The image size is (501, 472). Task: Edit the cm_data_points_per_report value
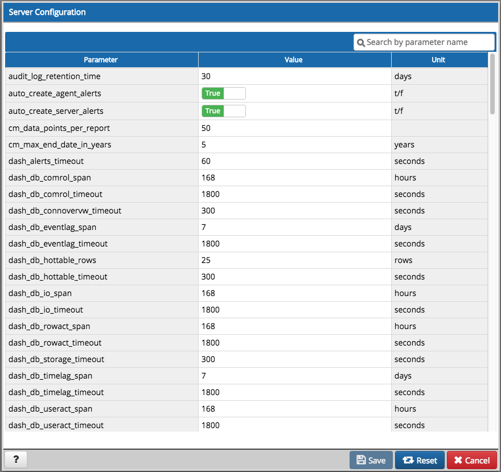[x=256, y=128]
